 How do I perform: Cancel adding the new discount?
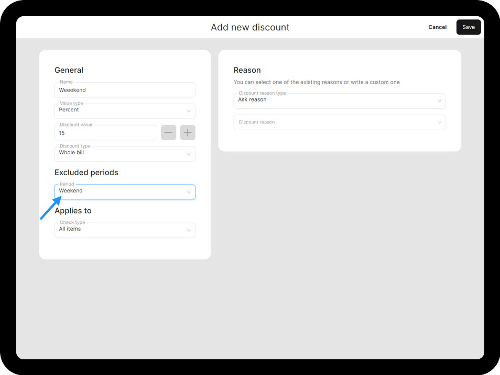(x=437, y=27)
